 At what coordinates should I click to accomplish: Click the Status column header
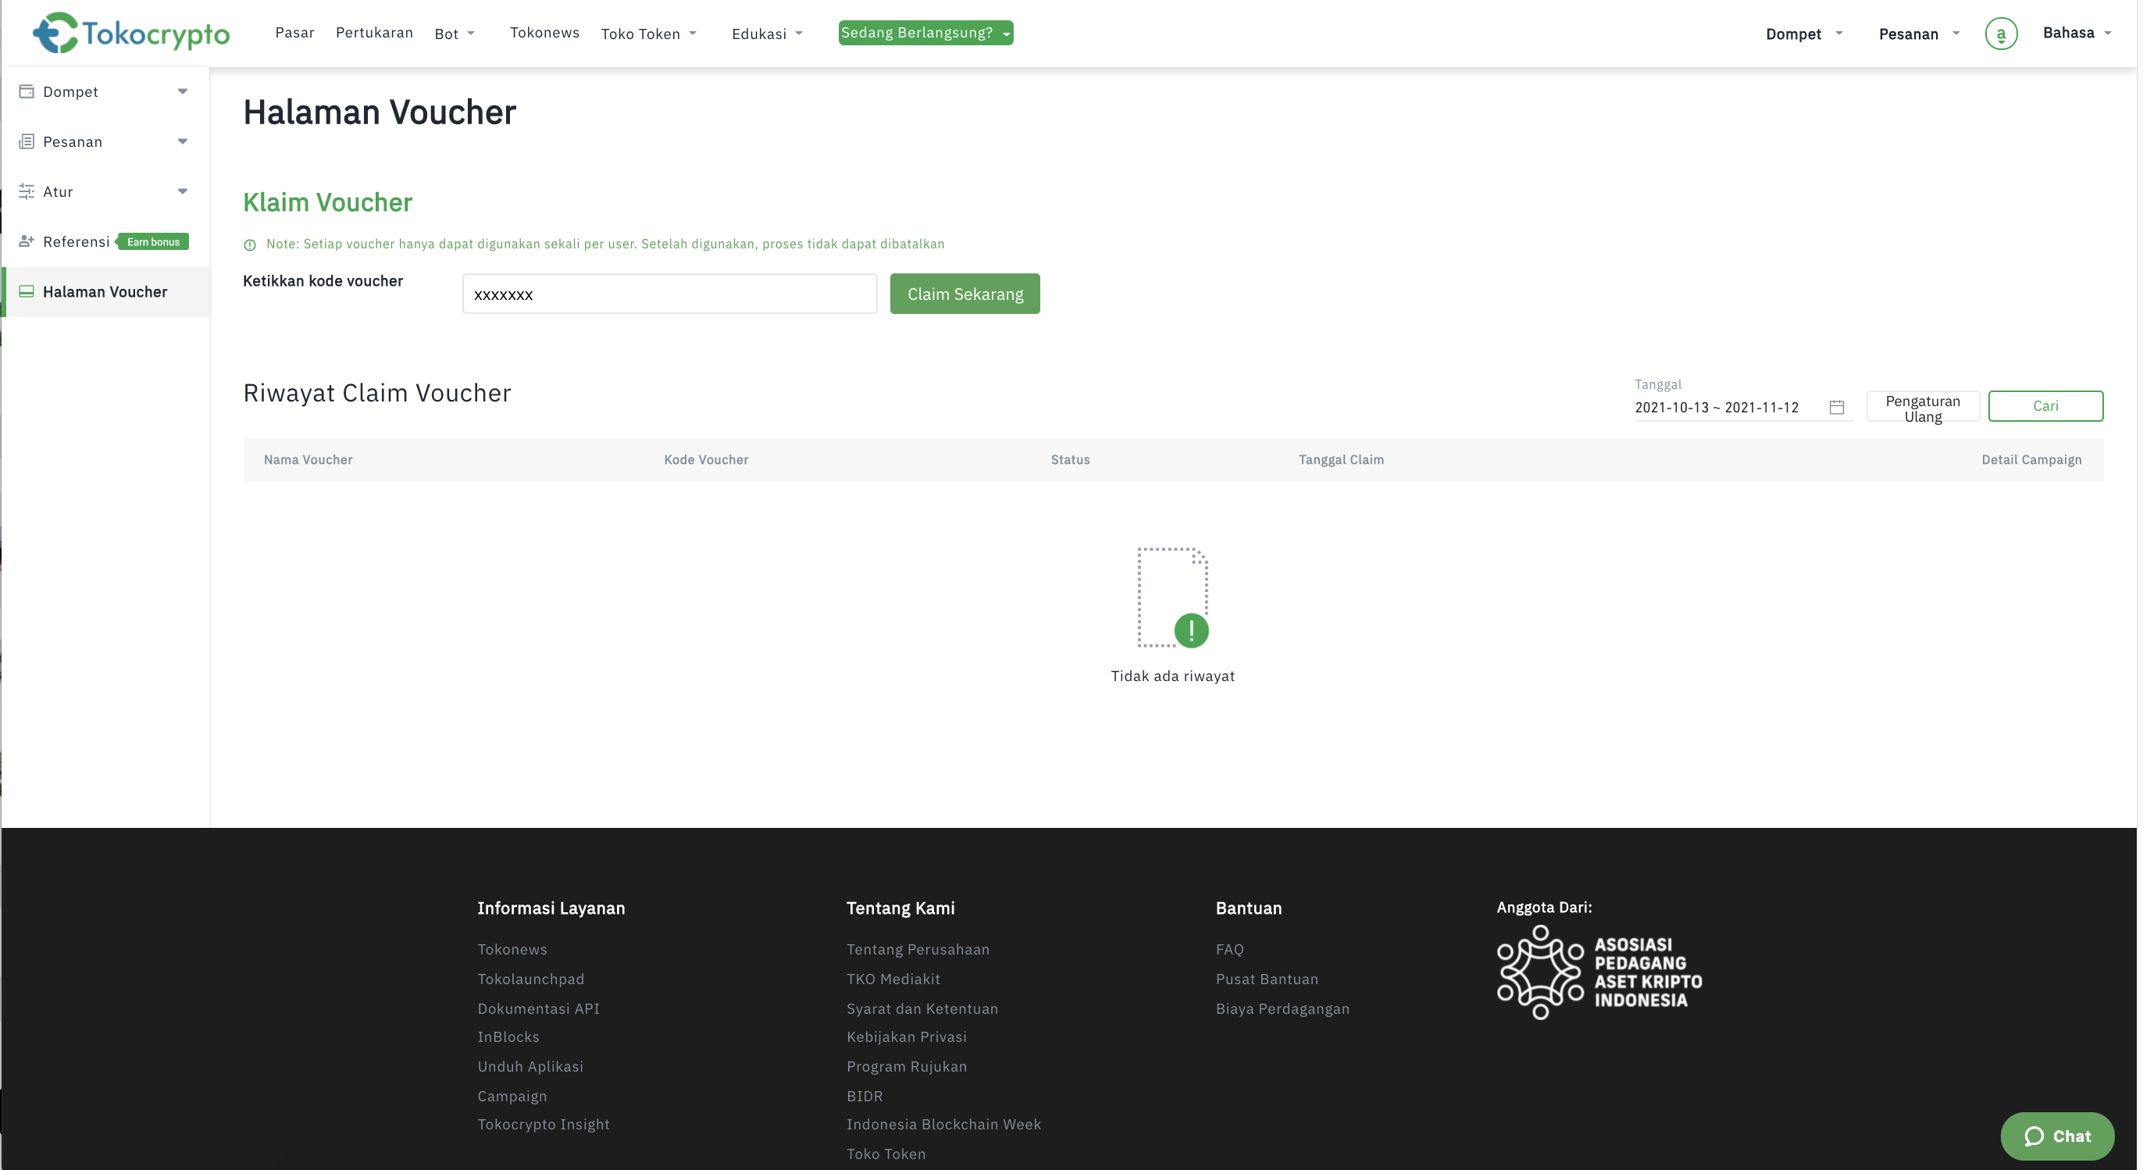coord(1070,459)
